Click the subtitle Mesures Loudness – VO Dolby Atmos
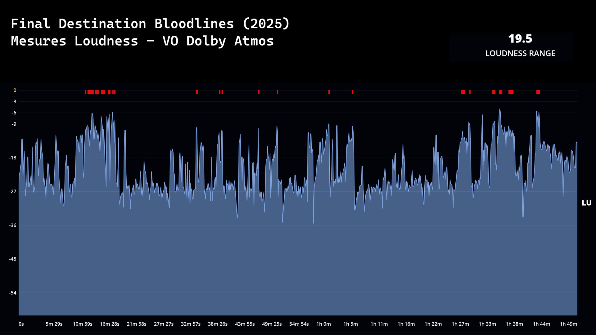The width and height of the screenshot is (596, 335). pos(142,41)
